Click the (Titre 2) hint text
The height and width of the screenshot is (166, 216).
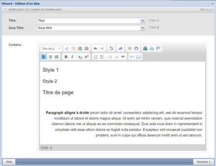click(154, 28)
